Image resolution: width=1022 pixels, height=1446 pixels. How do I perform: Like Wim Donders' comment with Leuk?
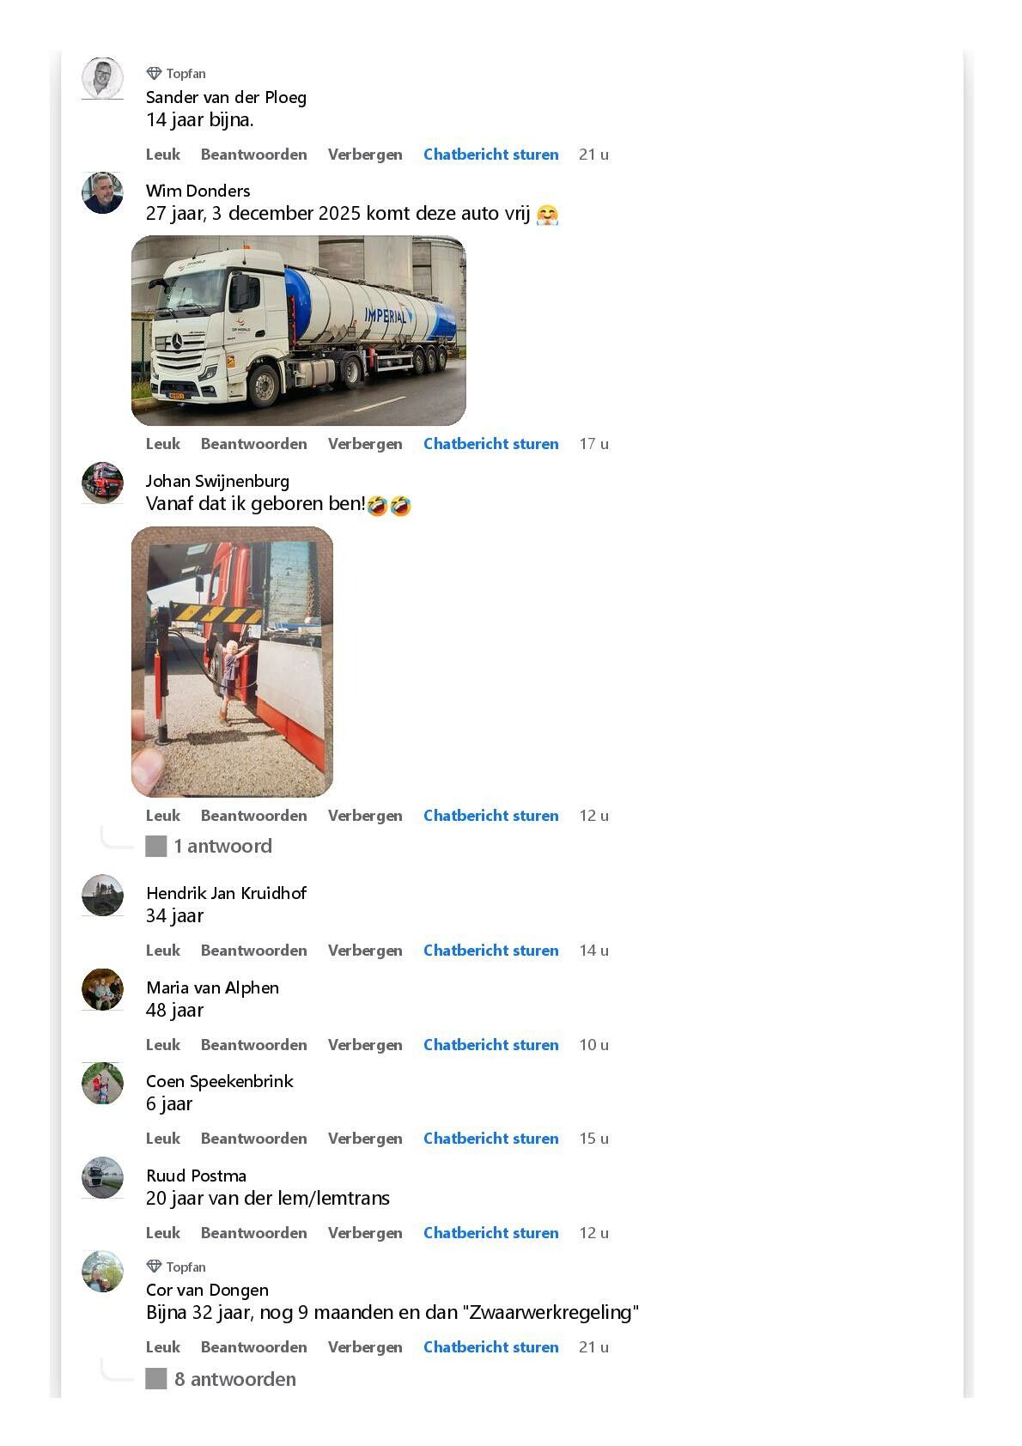[163, 444]
